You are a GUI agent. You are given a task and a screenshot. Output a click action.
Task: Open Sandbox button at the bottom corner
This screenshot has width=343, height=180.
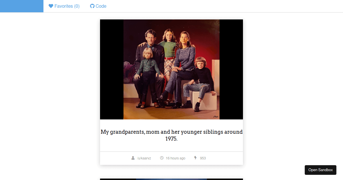coord(320,170)
